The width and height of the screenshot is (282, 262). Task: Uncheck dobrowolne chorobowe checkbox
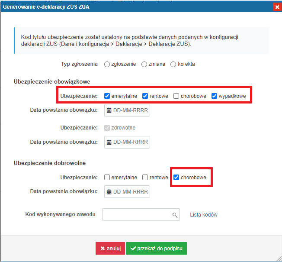tap(176, 178)
